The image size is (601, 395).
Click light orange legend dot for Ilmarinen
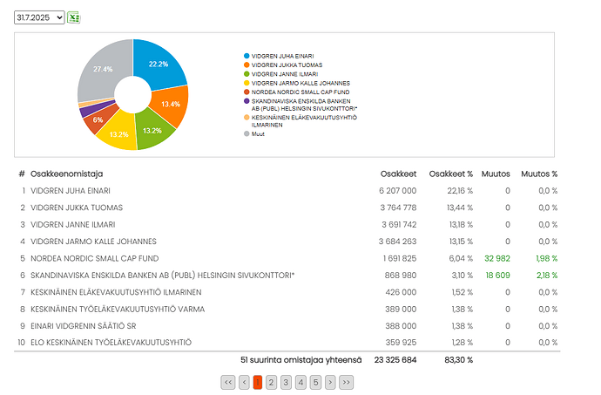click(x=246, y=118)
